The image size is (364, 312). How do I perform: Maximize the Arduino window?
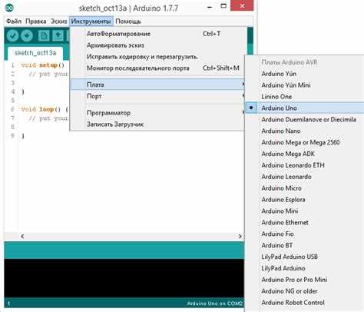pos(223,6)
